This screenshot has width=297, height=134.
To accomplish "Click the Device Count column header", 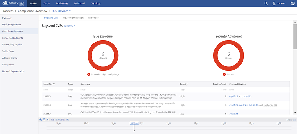I will [220, 84].
